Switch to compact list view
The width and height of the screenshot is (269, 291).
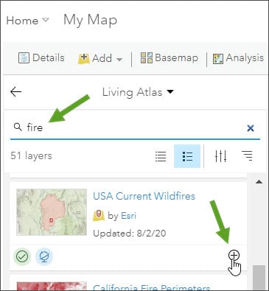161,156
